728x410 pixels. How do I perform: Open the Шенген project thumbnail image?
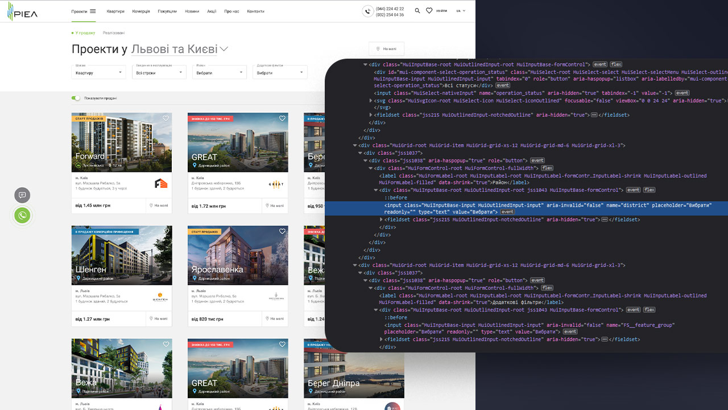pyautogui.click(x=122, y=255)
